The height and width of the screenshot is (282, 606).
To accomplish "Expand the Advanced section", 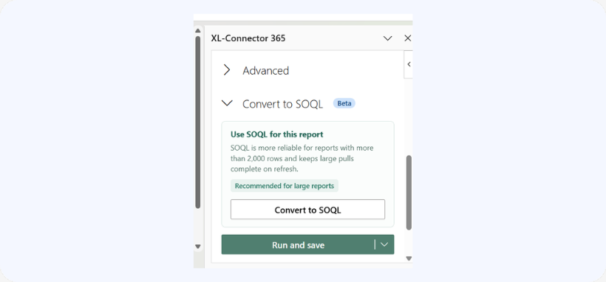I will [227, 70].
